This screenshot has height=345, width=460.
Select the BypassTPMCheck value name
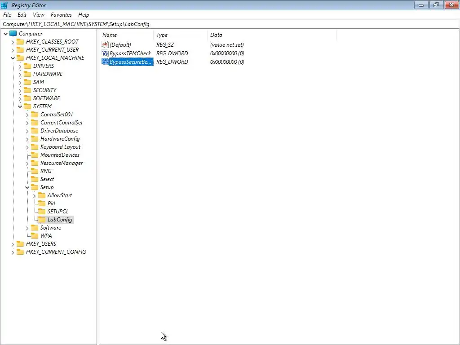pos(130,53)
